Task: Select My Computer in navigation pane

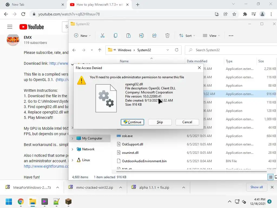Action: [x=92, y=138]
